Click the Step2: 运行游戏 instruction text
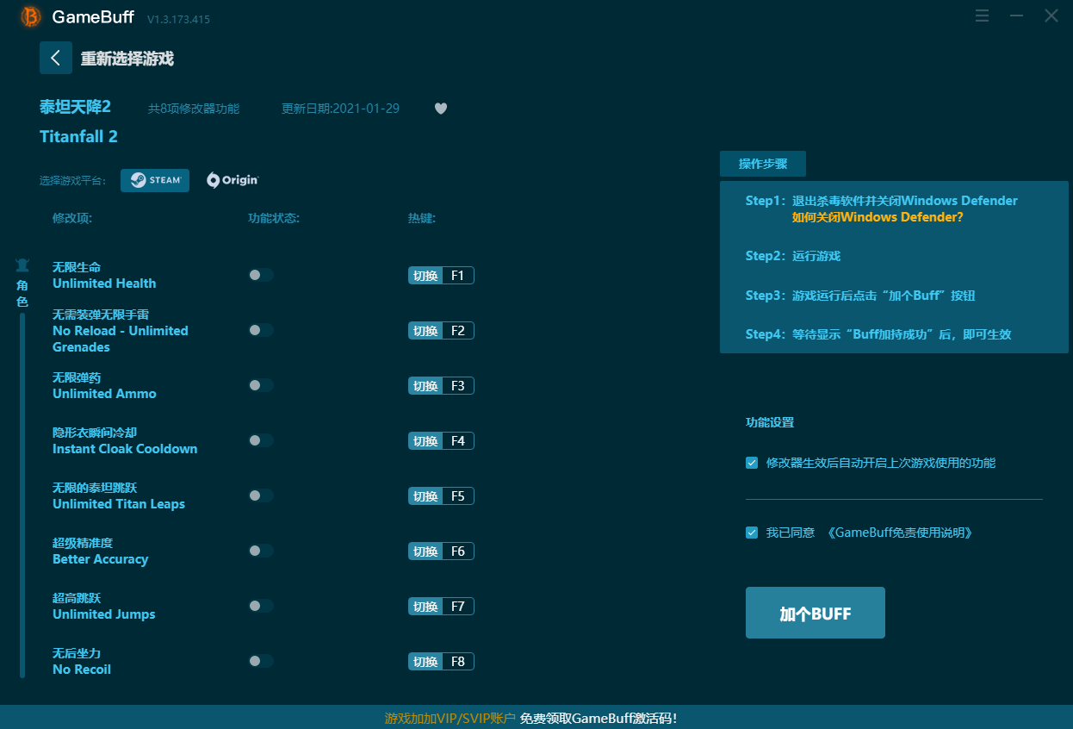Image resolution: width=1073 pixels, height=729 pixels. tap(793, 256)
